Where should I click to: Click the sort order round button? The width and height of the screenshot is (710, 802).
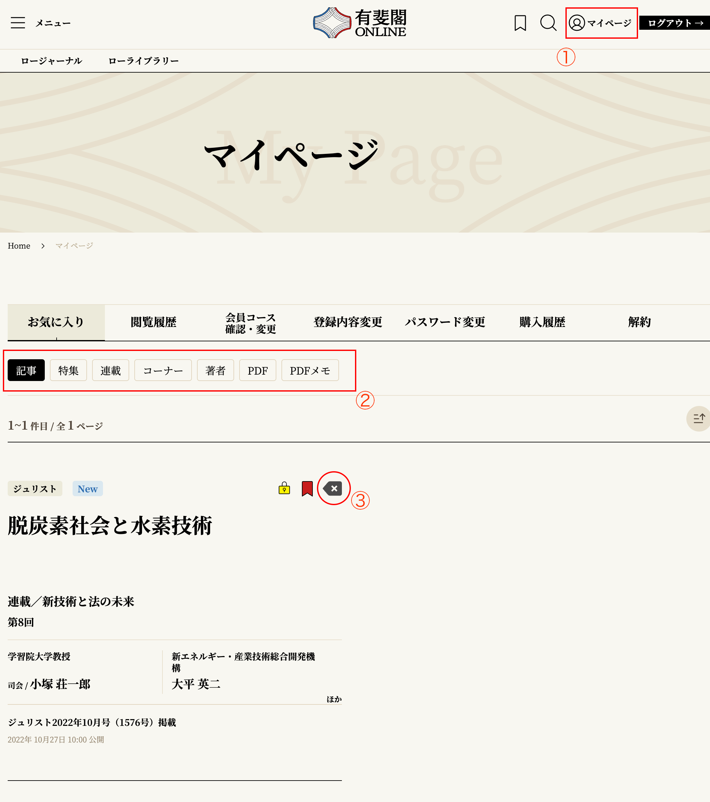tap(698, 418)
